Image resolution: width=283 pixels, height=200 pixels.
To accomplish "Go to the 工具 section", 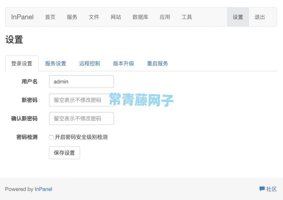I will point(187,17).
